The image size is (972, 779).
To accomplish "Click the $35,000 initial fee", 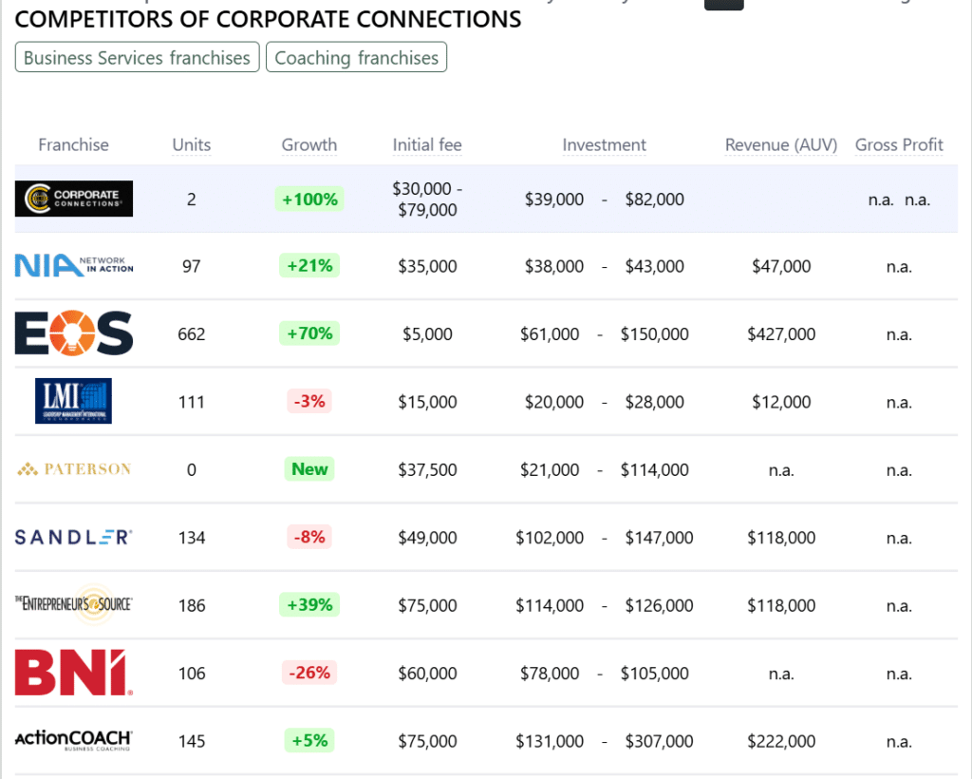I will click(427, 267).
